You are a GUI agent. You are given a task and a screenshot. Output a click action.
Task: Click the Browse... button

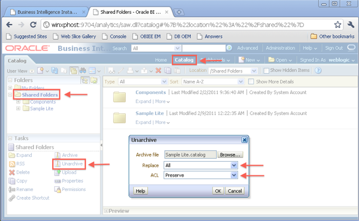click(x=230, y=155)
